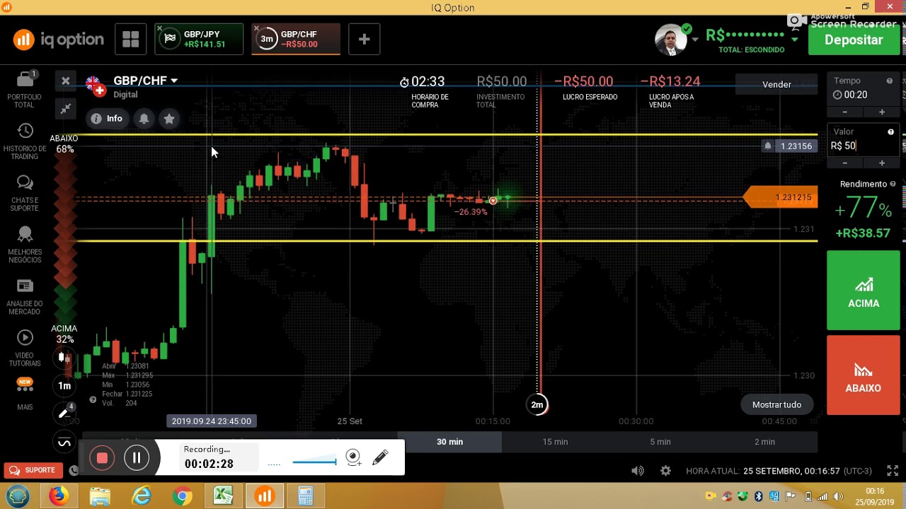Screen dimensions: 906x509
Task: Click the 1.23156 price alert bell
Action: [767, 146]
